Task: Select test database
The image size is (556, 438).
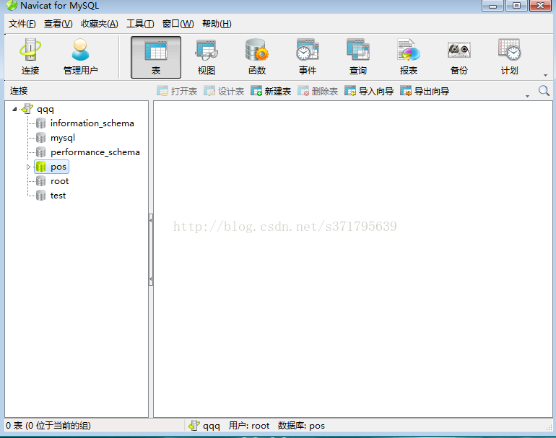Action: coord(58,196)
